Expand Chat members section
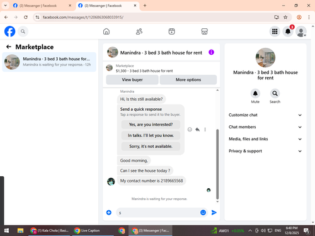This screenshot has height=236, width=315. point(265,127)
